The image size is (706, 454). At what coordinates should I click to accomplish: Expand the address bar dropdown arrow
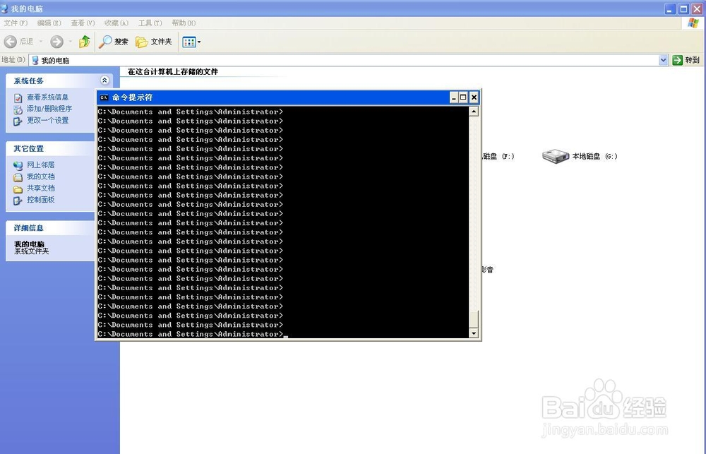click(x=663, y=60)
